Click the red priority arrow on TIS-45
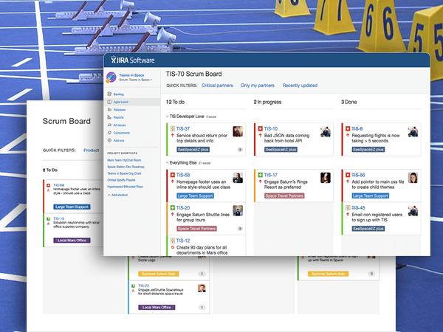Viewport: 443px width, 332px height. click(x=348, y=215)
